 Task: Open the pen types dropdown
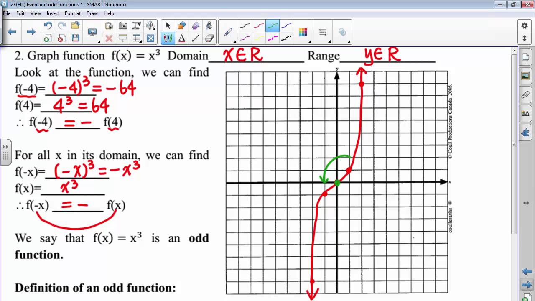pos(229,32)
